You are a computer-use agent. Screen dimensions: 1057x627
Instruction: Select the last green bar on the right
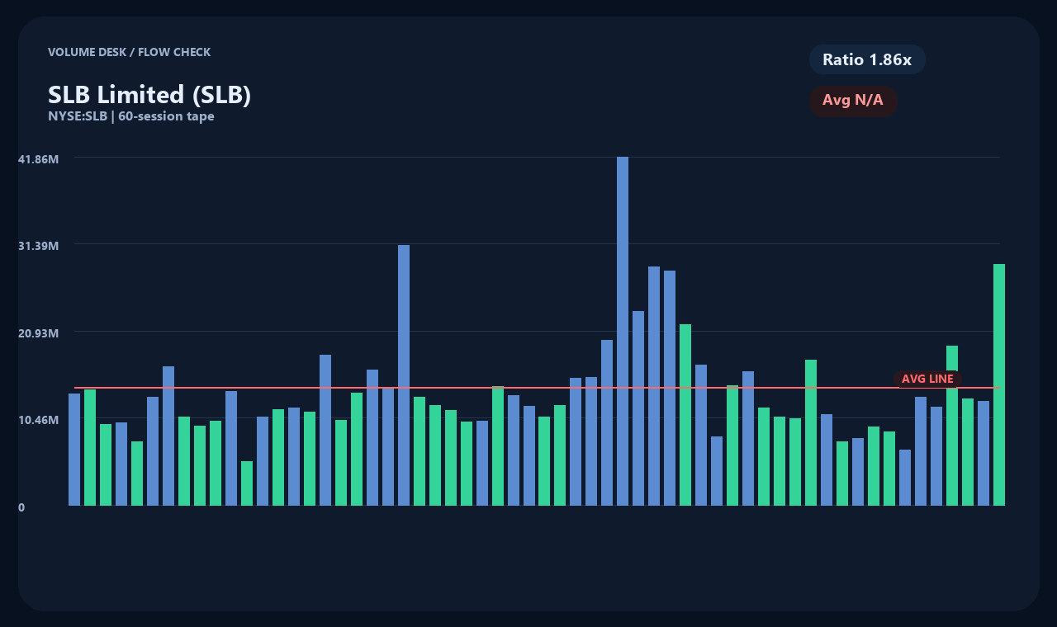click(999, 384)
